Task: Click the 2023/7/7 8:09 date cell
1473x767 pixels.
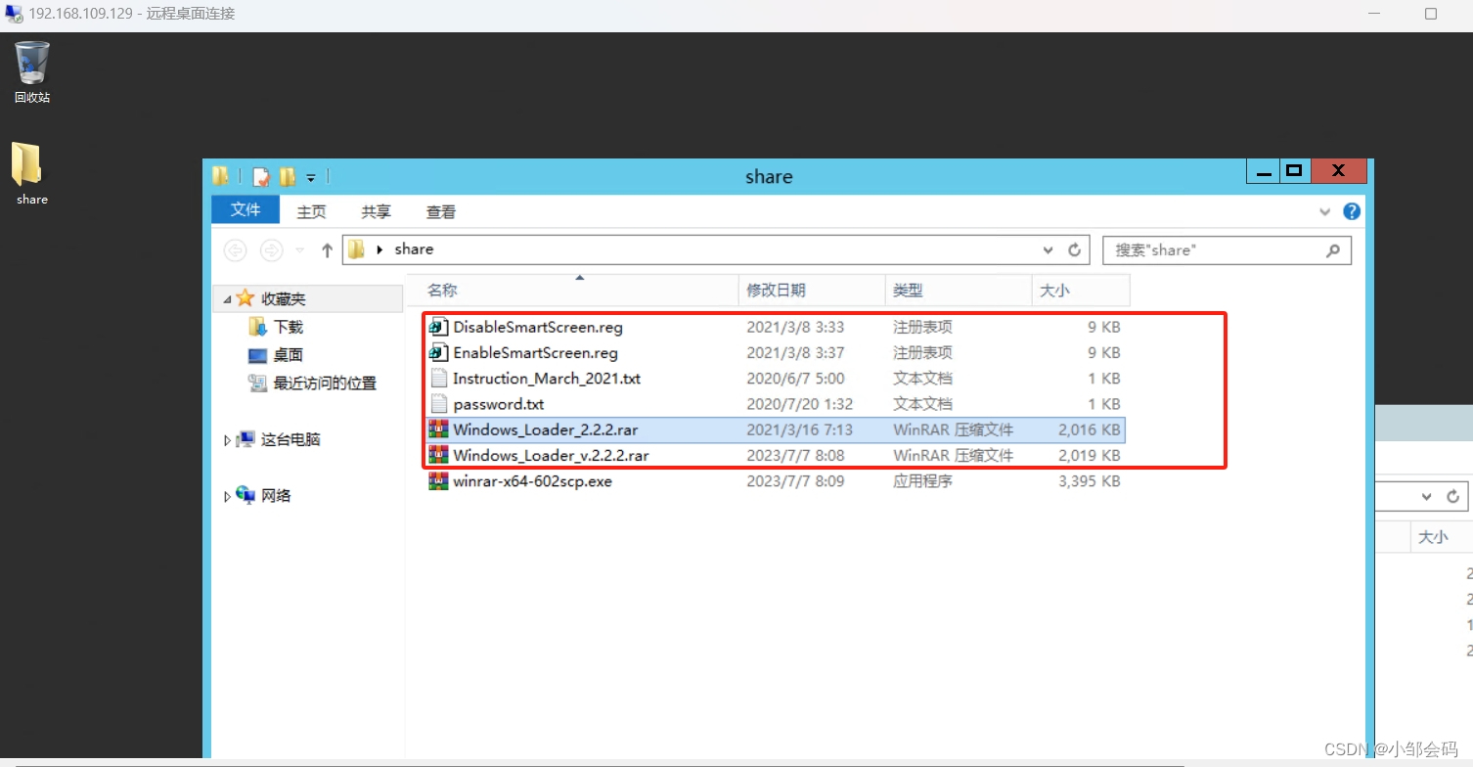Action: pos(795,481)
